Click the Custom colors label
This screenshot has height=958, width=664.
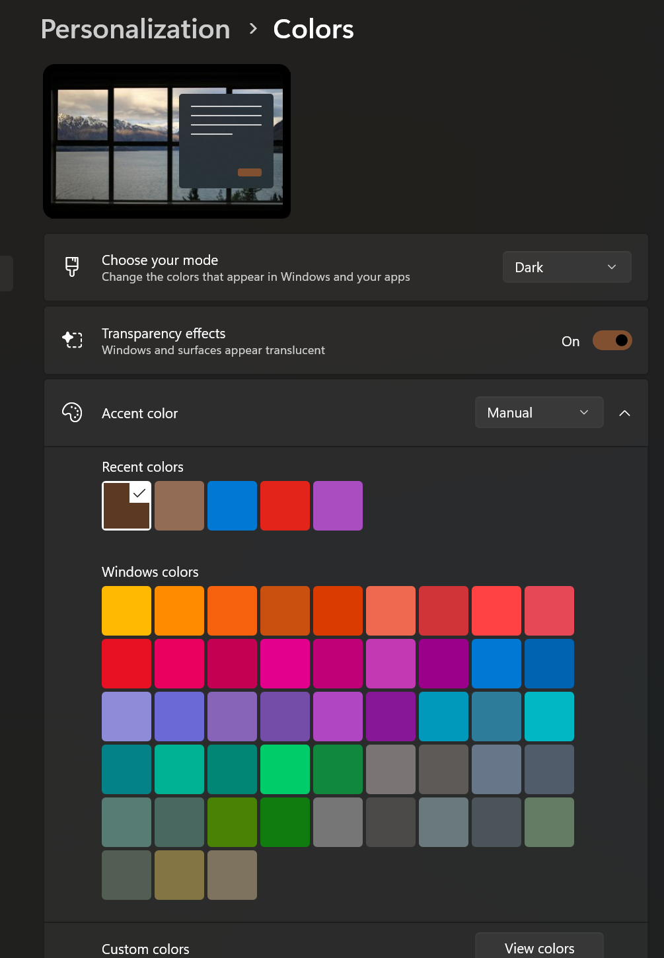(145, 949)
